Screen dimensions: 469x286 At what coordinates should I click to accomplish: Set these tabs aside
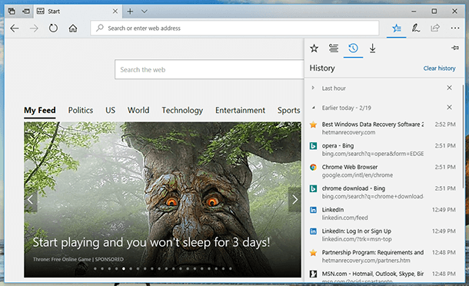pos(26,12)
